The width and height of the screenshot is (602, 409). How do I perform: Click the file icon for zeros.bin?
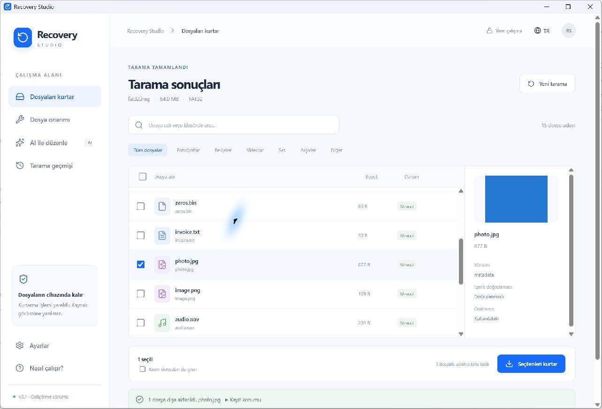162,207
